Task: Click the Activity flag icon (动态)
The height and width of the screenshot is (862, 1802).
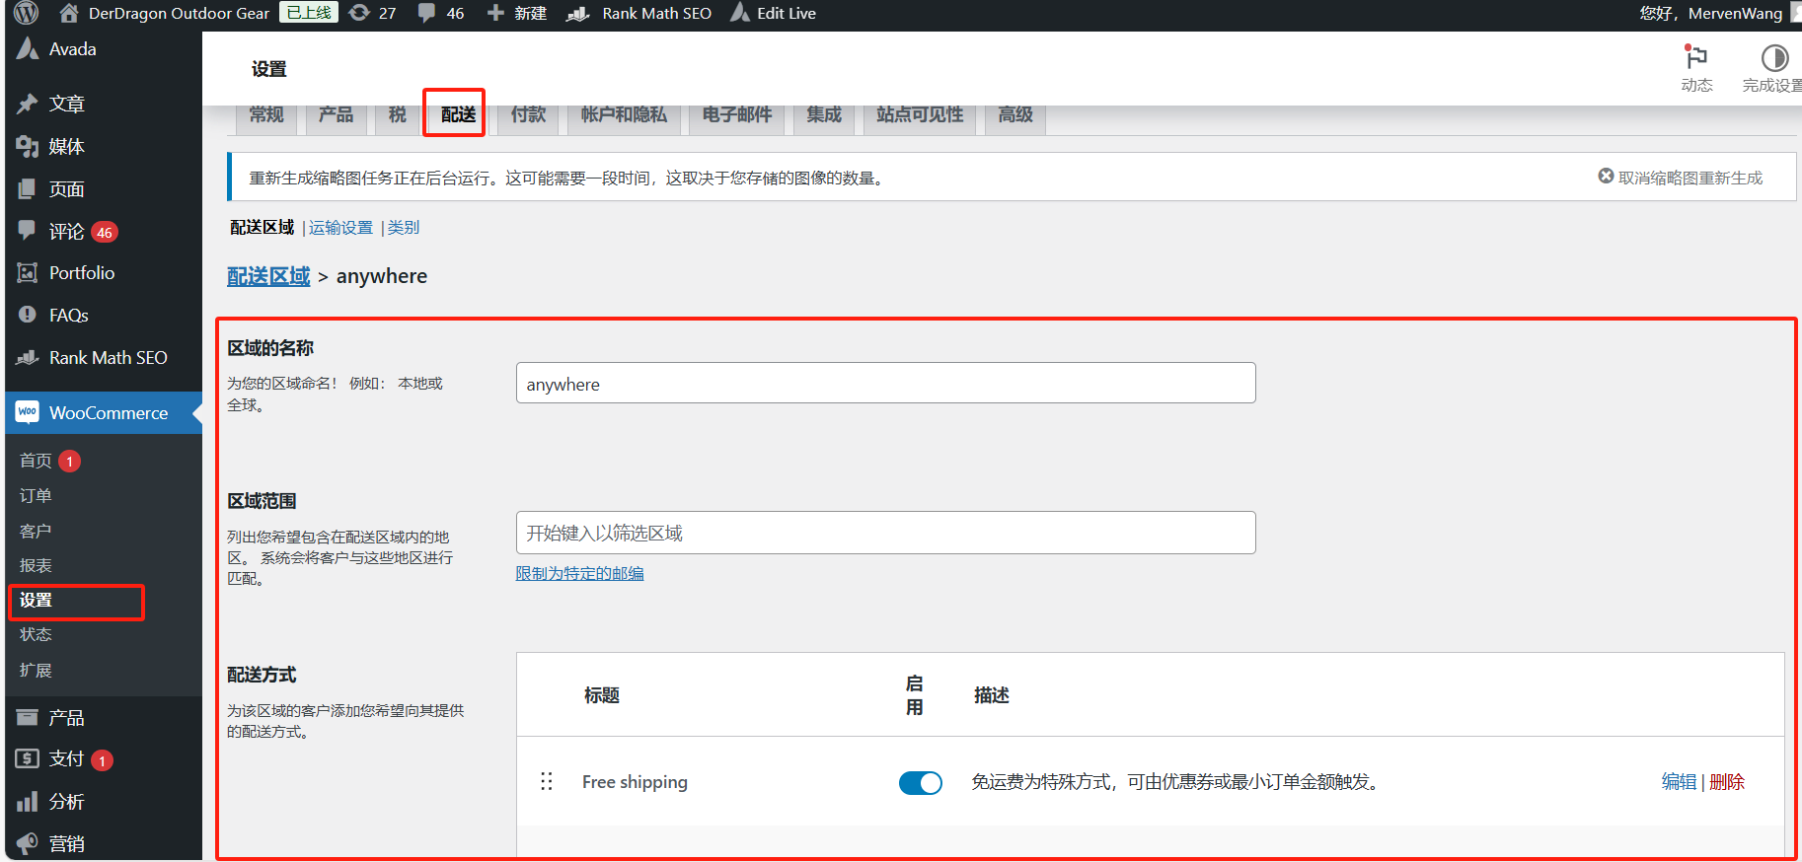Action: (1695, 58)
